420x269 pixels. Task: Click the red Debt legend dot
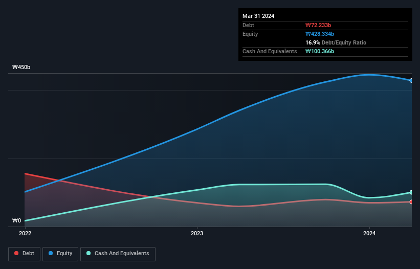tap(16, 253)
